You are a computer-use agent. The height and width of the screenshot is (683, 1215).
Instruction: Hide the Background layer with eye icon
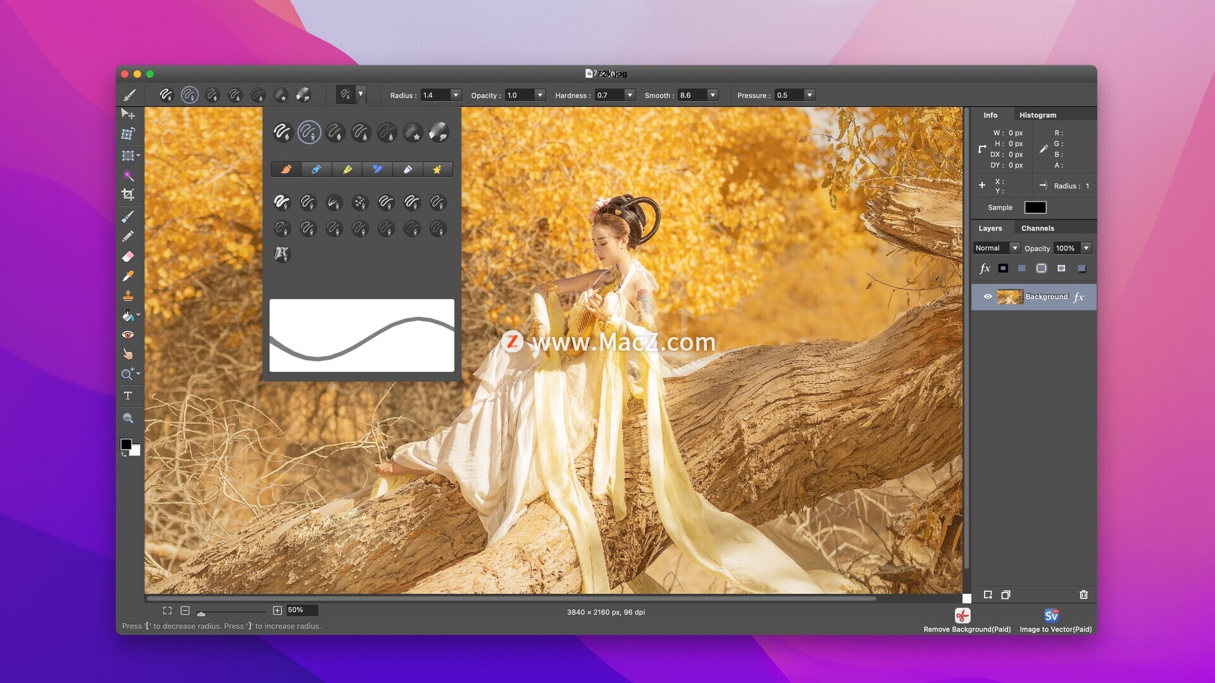(987, 297)
